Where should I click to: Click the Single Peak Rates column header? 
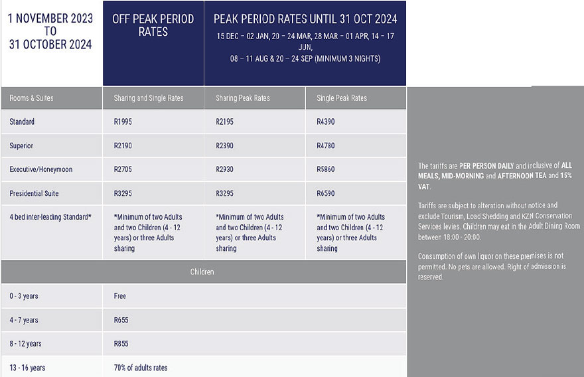(x=342, y=98)
